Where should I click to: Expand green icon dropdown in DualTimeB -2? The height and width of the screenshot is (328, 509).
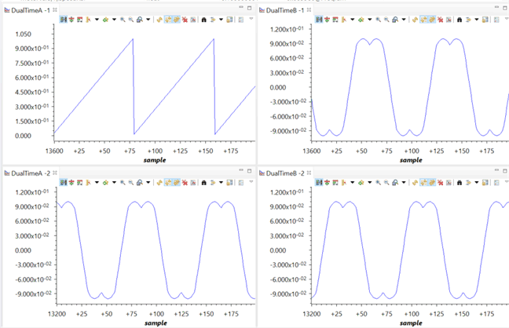pyautogui.click(x=370, y=183)
